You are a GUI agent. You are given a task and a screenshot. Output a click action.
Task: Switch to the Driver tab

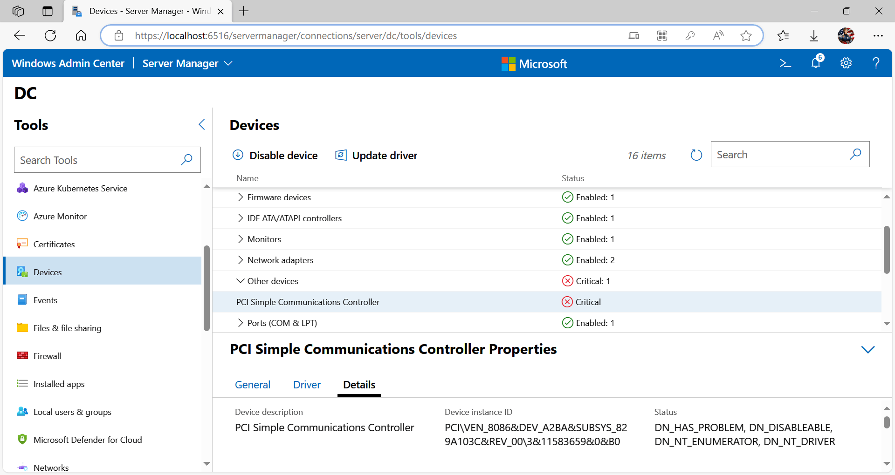(307, 385)
